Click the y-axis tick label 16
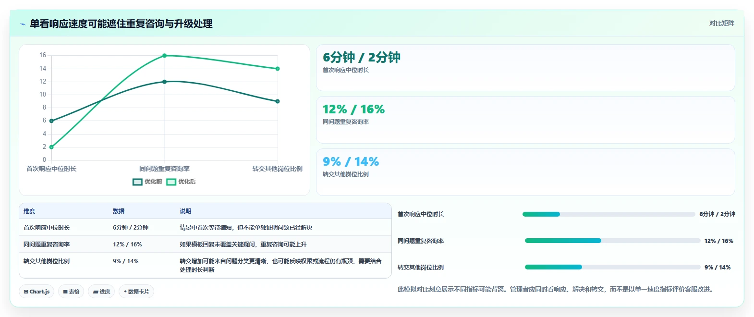 (43, 55)
